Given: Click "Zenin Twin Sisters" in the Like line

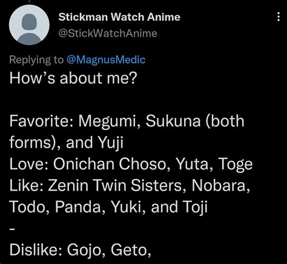Looking at the screenshot, I should click(x=115, y=185).
